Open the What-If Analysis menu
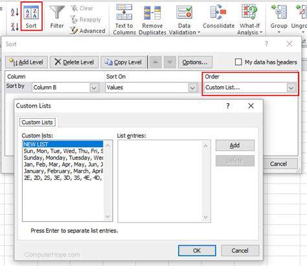Image resolution: width=307 pixels, height=266 pixels. pos(250,19)
